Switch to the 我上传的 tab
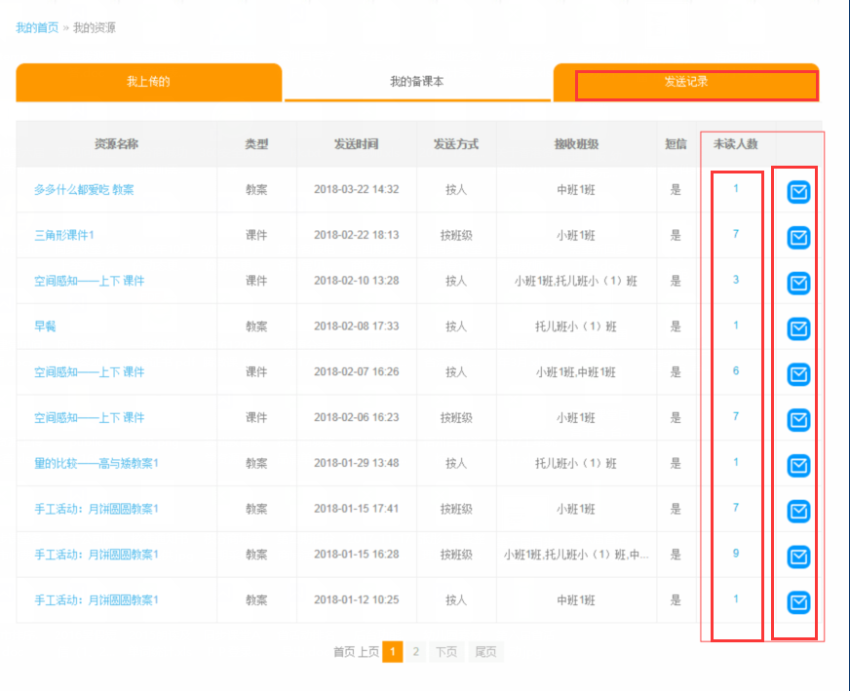 [148, 82]
